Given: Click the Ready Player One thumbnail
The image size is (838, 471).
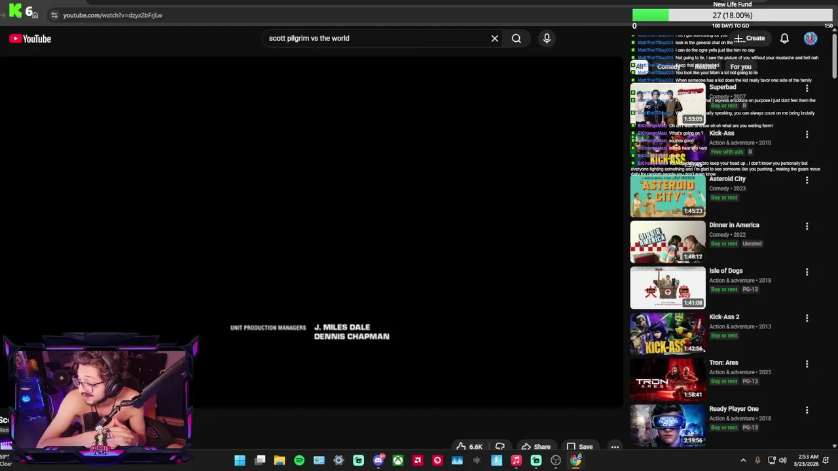Looking at the screenshot, I should coord(668,426).
